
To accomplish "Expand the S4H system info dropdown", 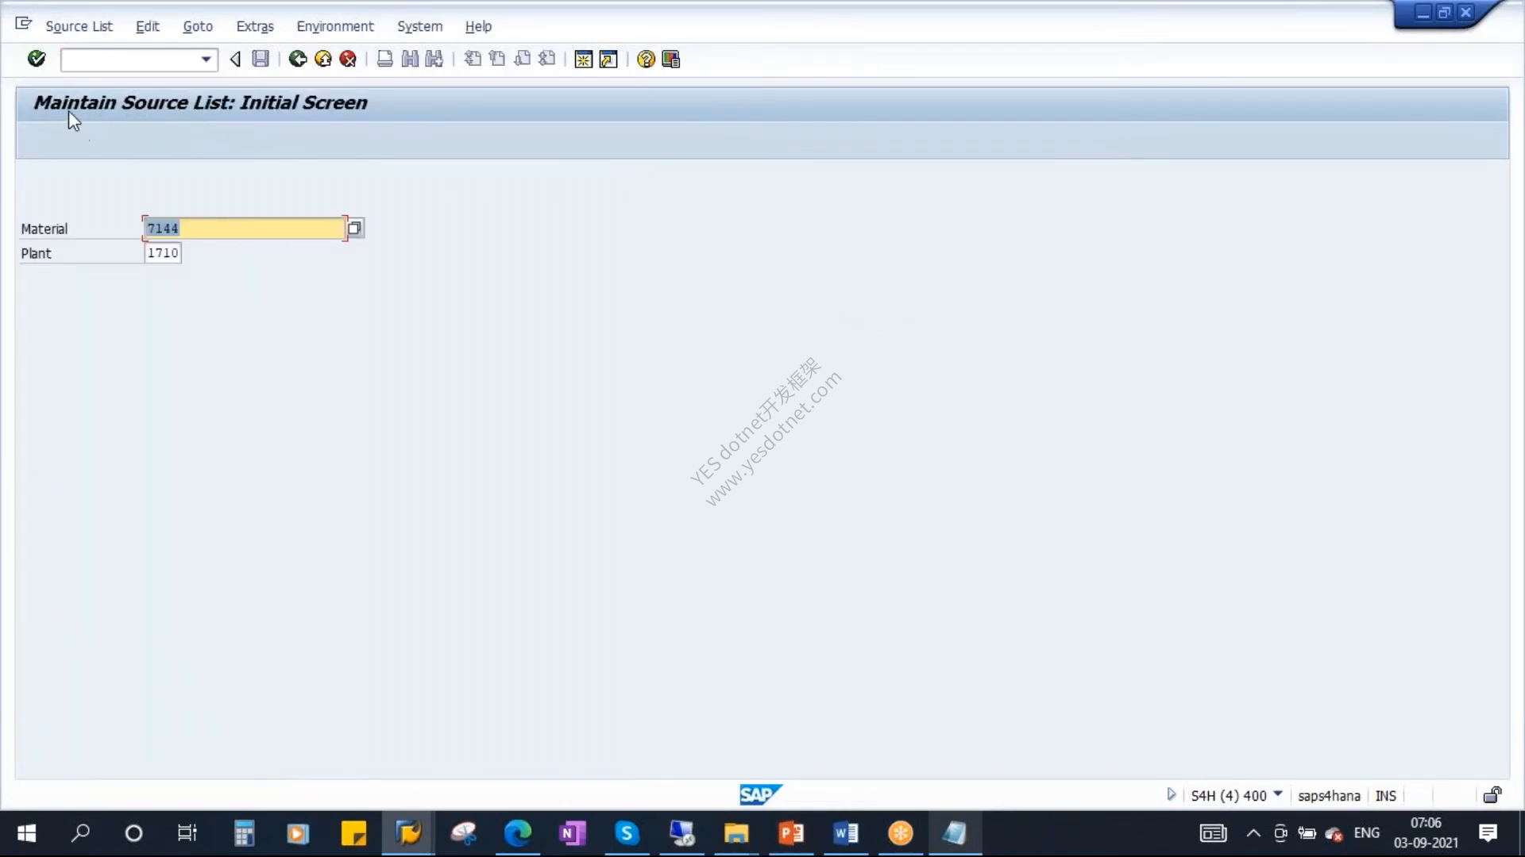I will 1278,794.
